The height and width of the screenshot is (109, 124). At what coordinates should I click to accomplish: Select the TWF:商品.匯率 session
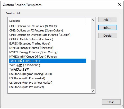[x=48, y=70]
